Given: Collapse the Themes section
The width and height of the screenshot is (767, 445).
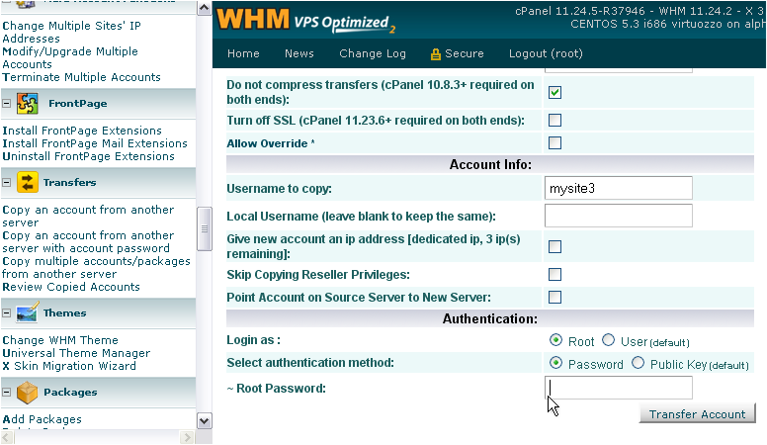Looking at the screenshot, I should tap(6, 312).
